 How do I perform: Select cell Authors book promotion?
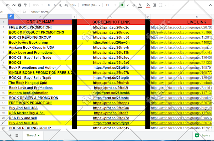pyautogui.click(x=40, y=93)
